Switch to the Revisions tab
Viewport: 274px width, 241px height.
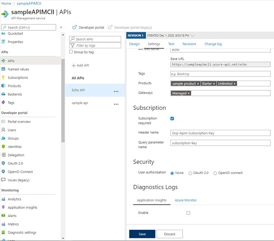coord(189,44)
